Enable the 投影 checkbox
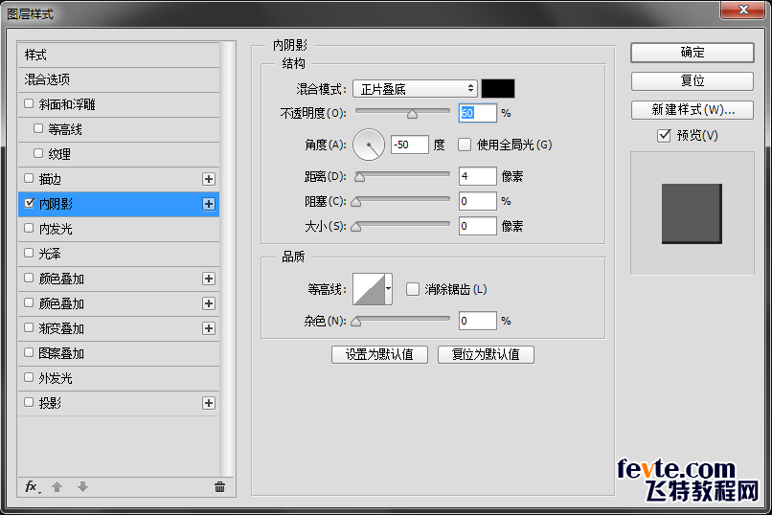Screen dimensions: 772x515 [29, 402]
